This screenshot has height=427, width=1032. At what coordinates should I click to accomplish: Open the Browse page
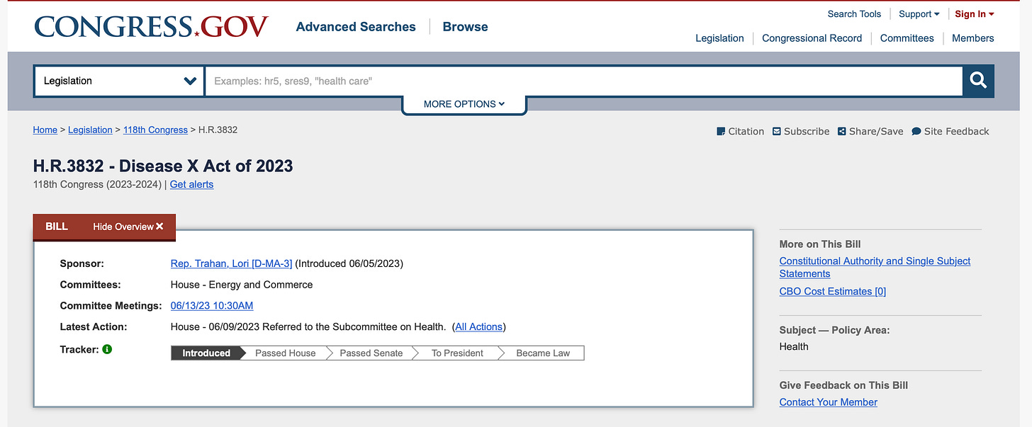(465, 27)
